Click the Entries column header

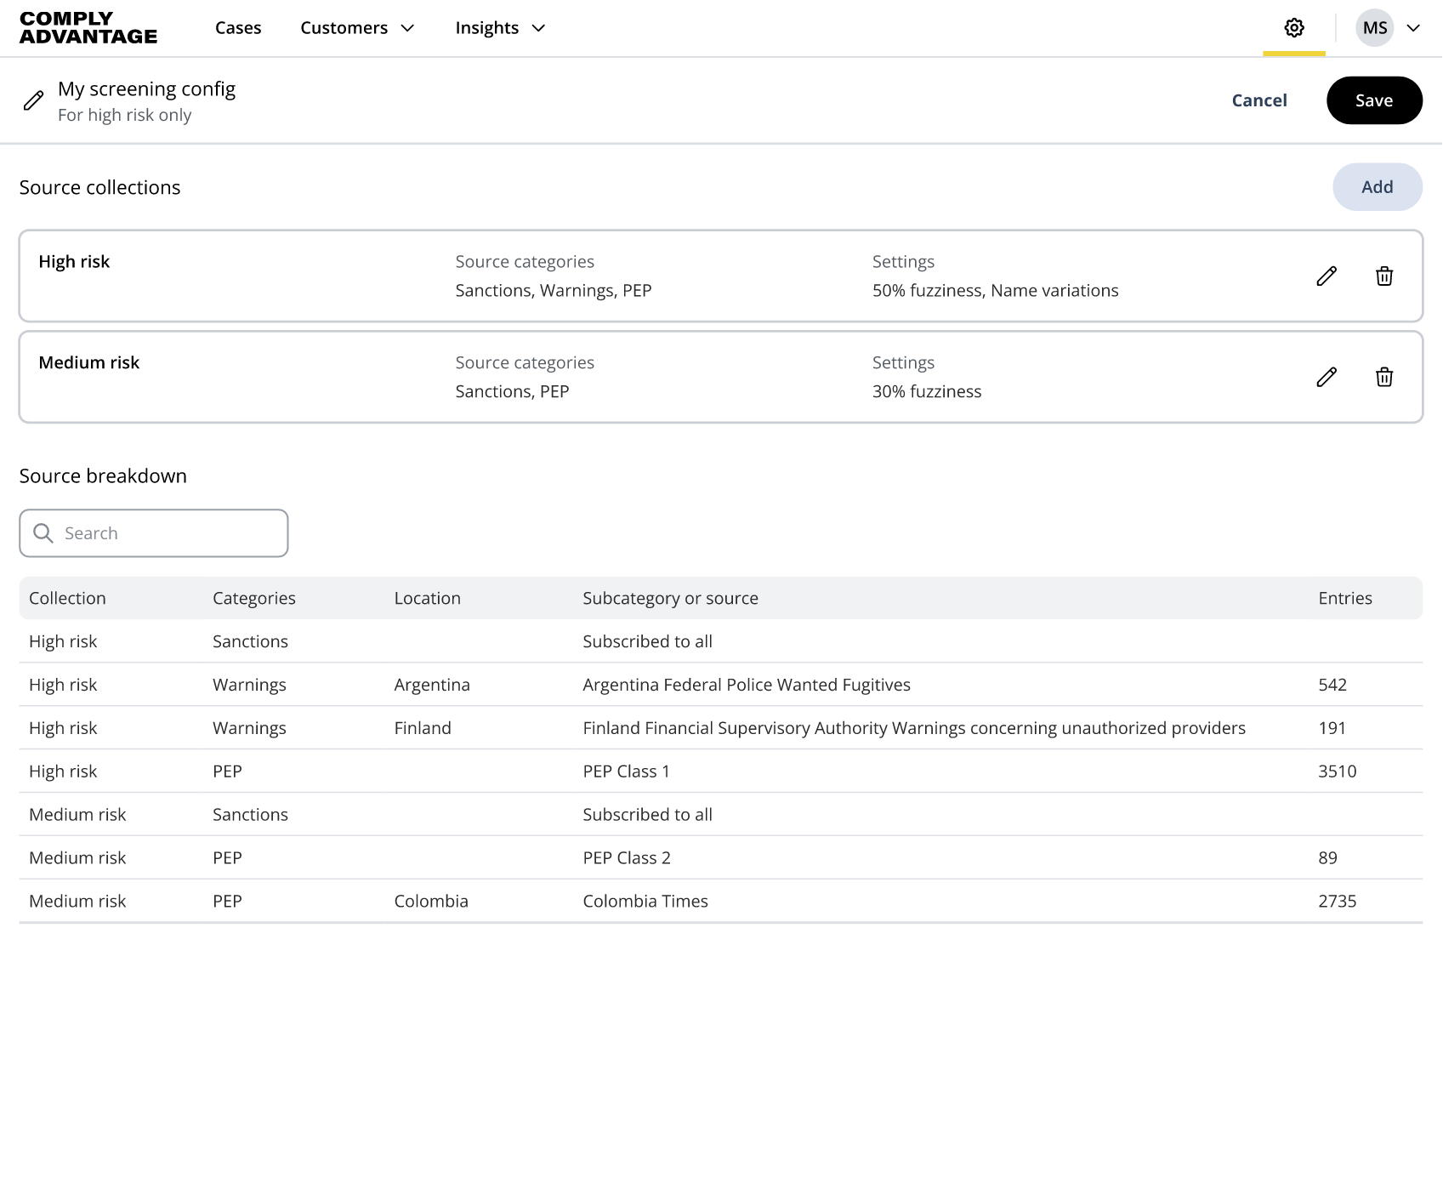pyautogui.click(x=1344, y=598)
